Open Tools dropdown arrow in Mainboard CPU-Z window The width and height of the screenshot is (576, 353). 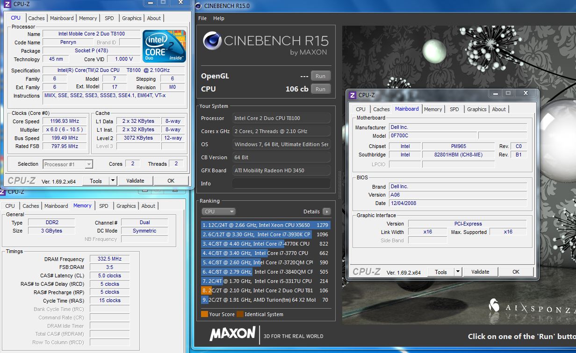click(458, 272)
